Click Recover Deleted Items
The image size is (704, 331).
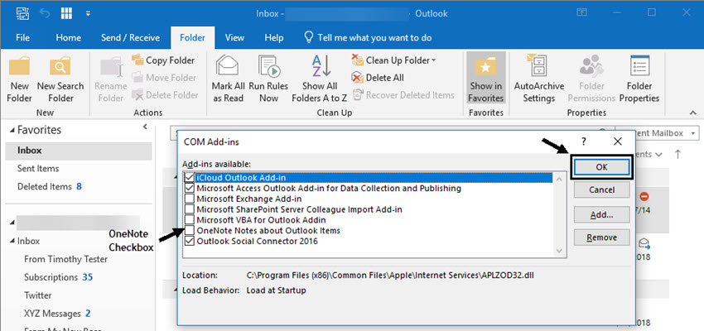pyautogui.click(x=403, y=95)
